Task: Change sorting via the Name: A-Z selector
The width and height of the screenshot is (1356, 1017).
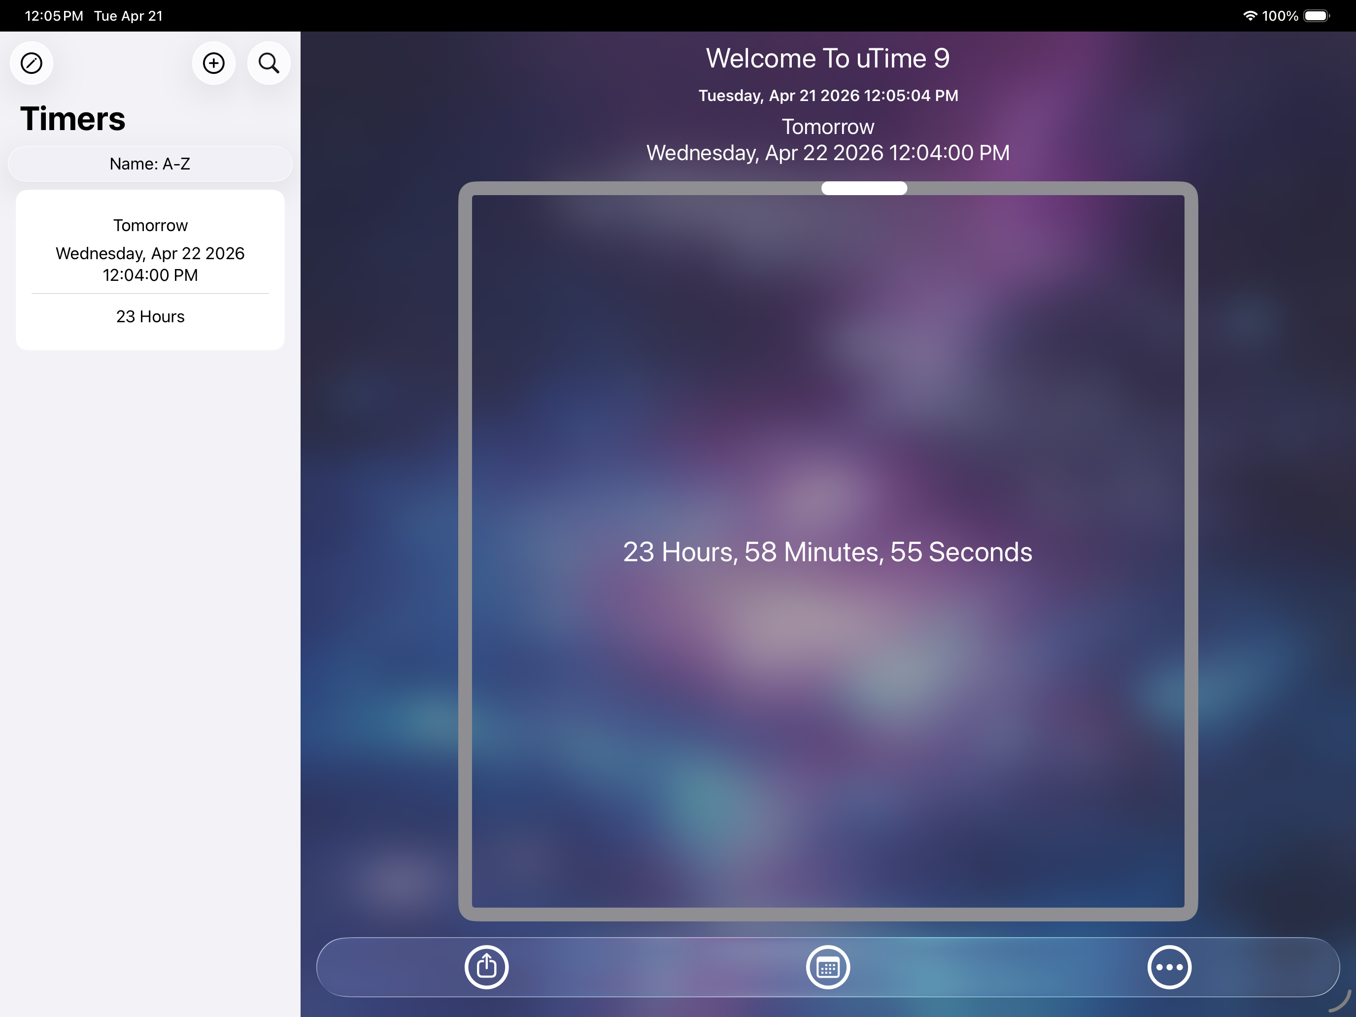Action: [150, 164]
